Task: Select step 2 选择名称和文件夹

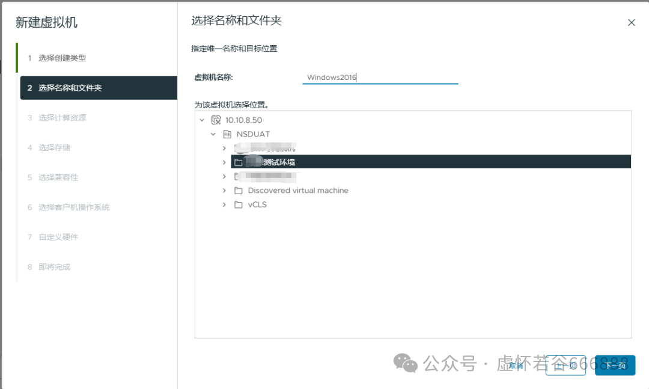Action: (99, 88)
